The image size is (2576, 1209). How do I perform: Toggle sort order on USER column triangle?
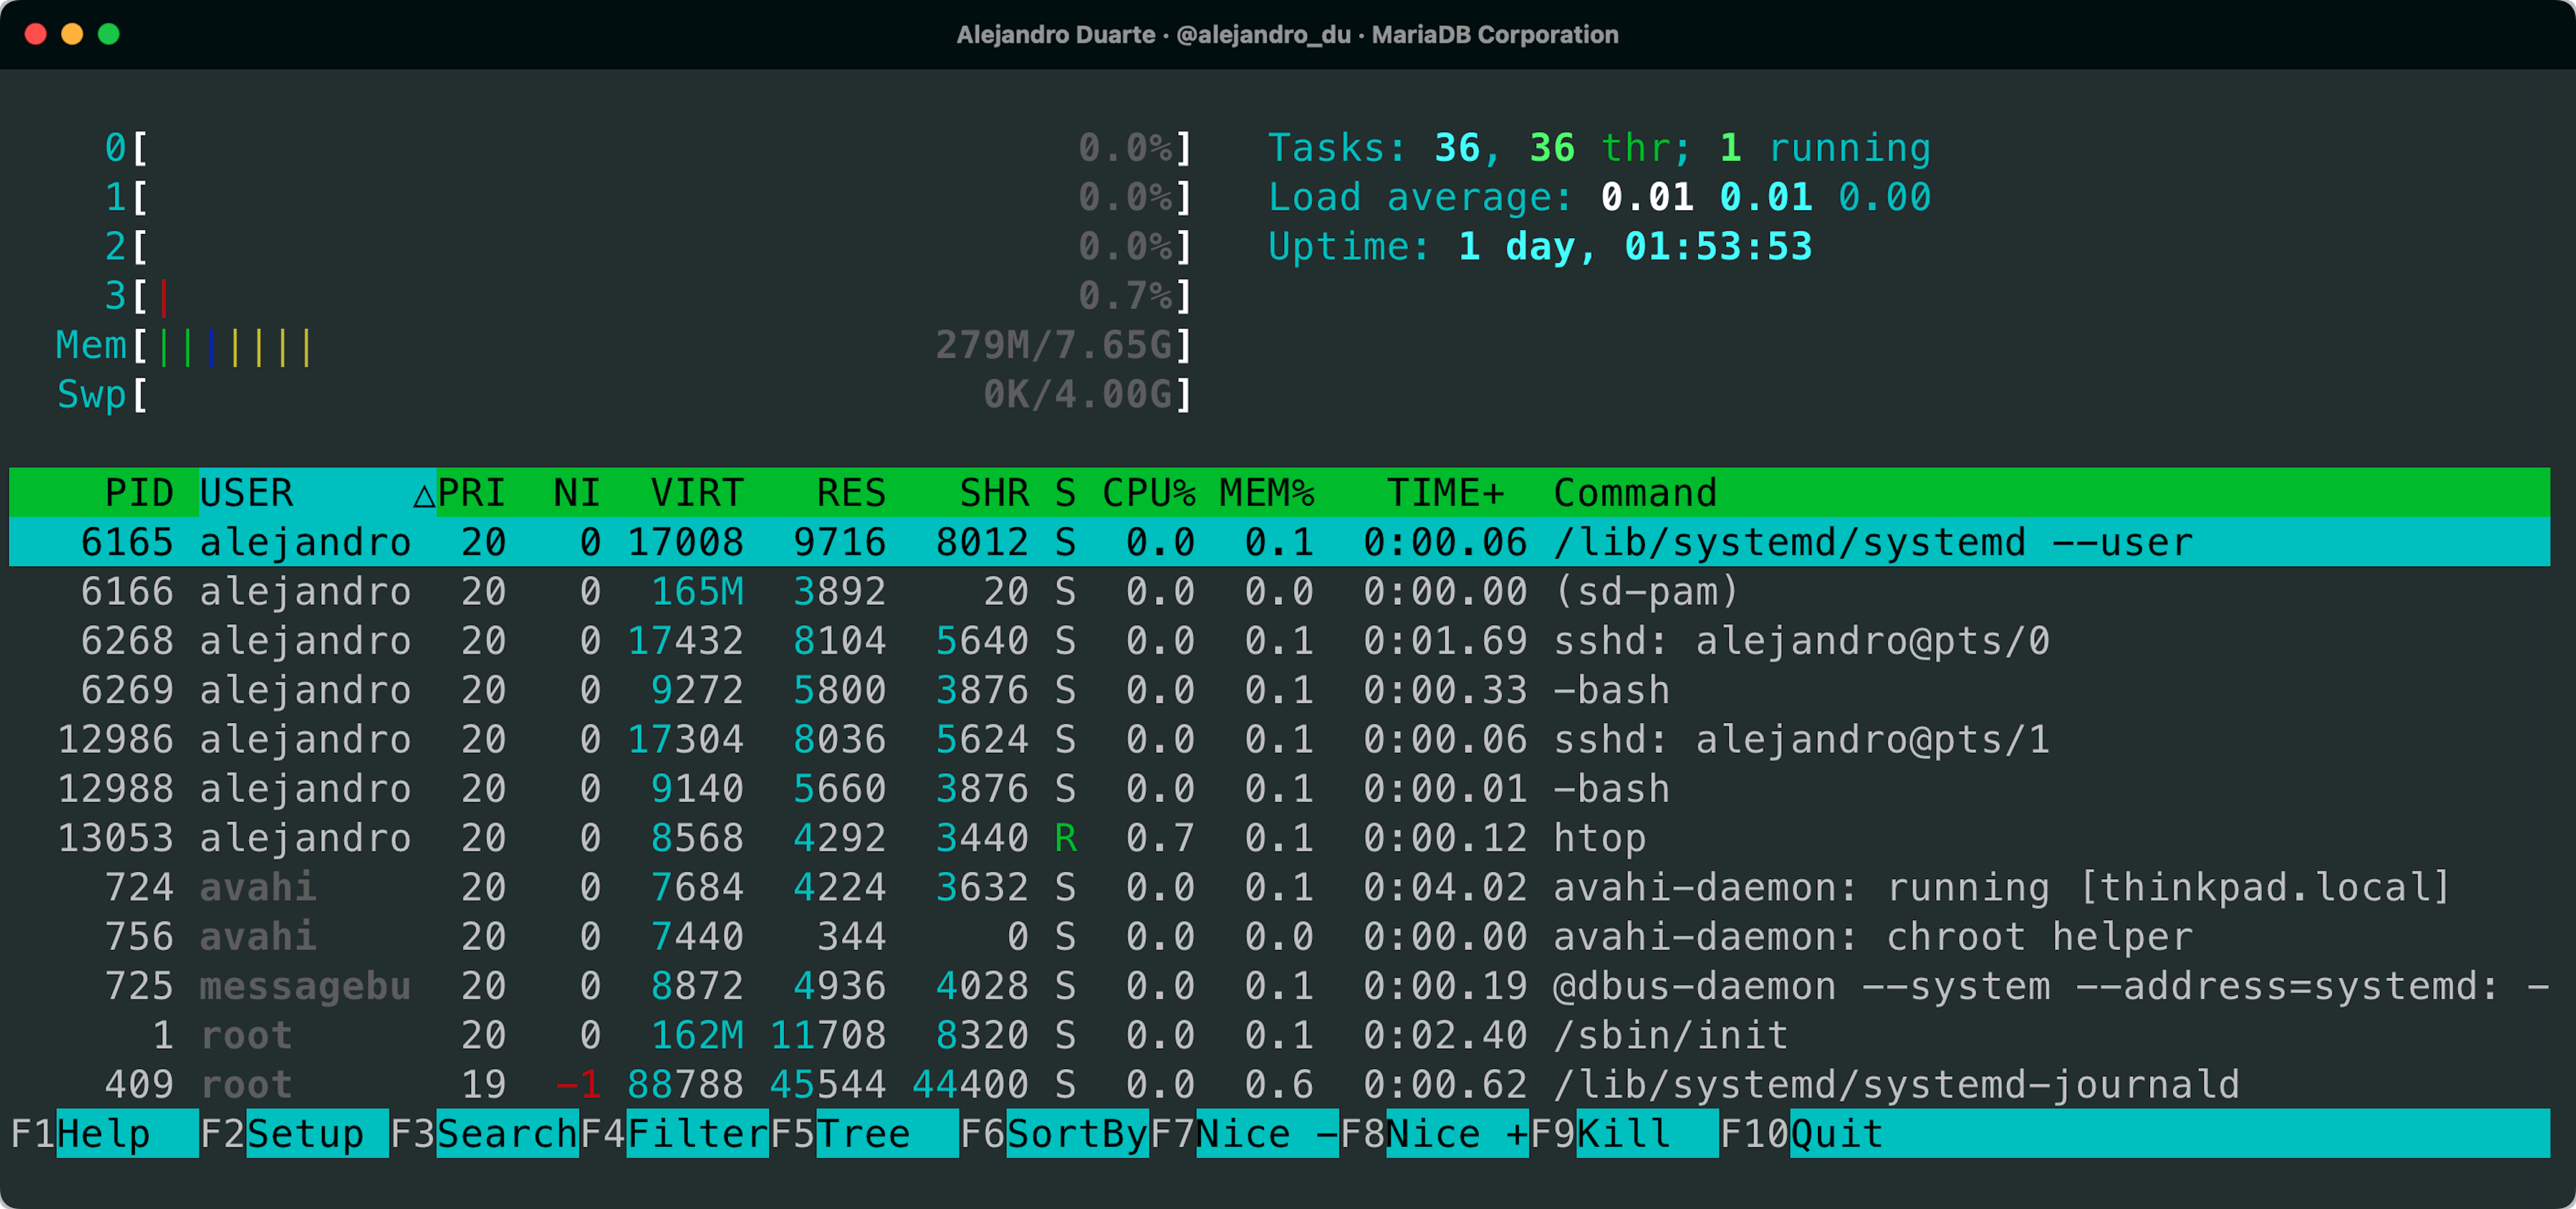423,494
